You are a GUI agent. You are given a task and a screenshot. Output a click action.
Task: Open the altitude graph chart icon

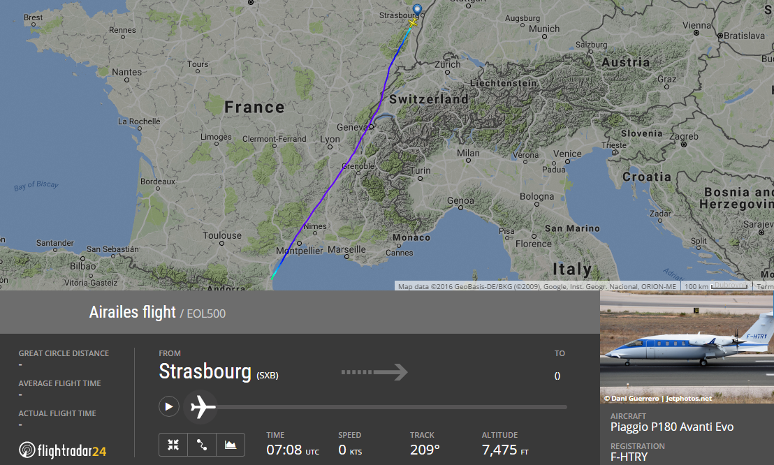pyautogui.click(x=231, y=445)
